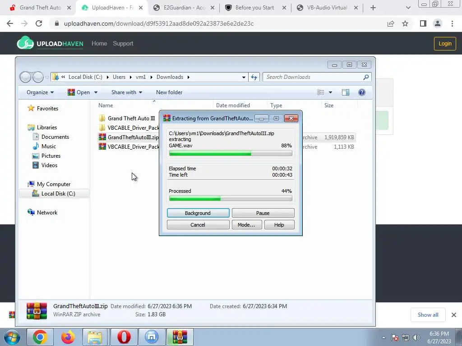Open volume speaker tray icon
The image size is (462, 346).
pyautogui.click(x=416, y=337)
